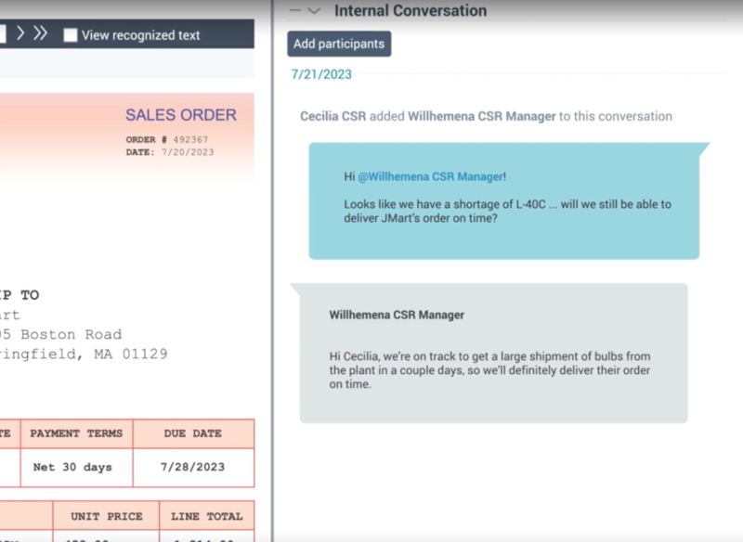Viewport: 743px width, 542px height.
Task: Click the SALES ORDER heading in document
Action: point(180,115)
